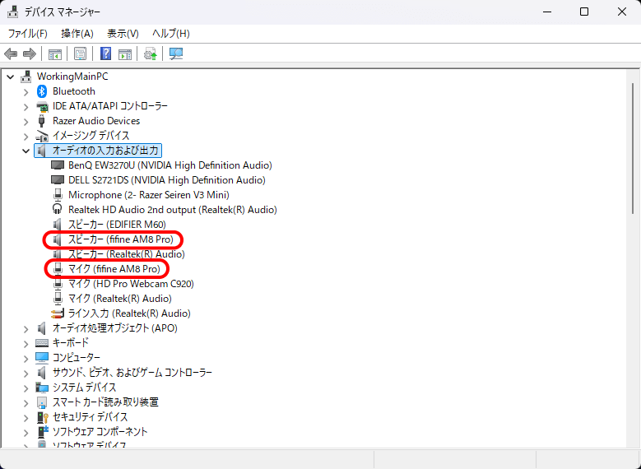Viewport: 641px width, 469px height.
Task: Click the update device driver toolbar icon
Action: 150,54
